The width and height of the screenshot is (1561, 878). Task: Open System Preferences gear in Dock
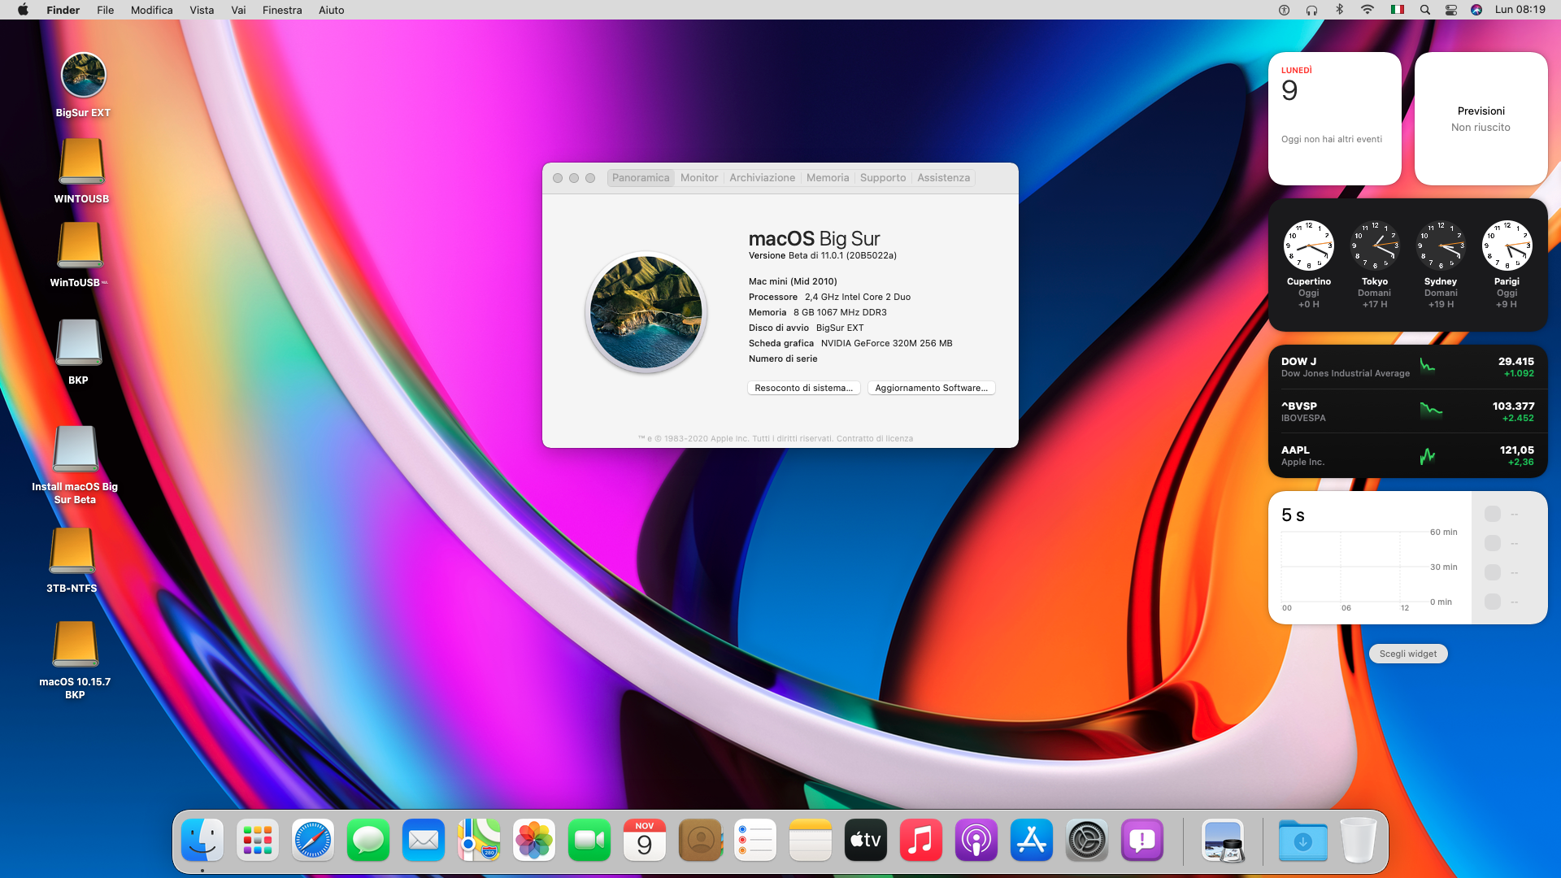pos(1087,840)
